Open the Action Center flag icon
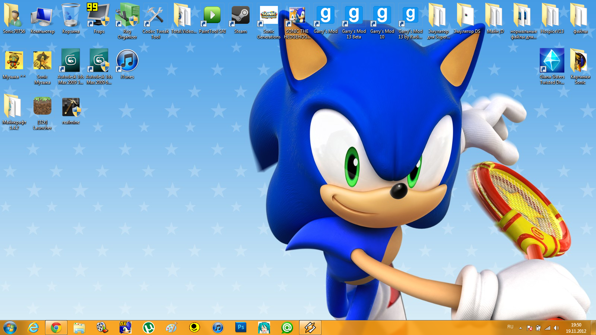Viewport: 596px width, 335px height. point(529,328)
